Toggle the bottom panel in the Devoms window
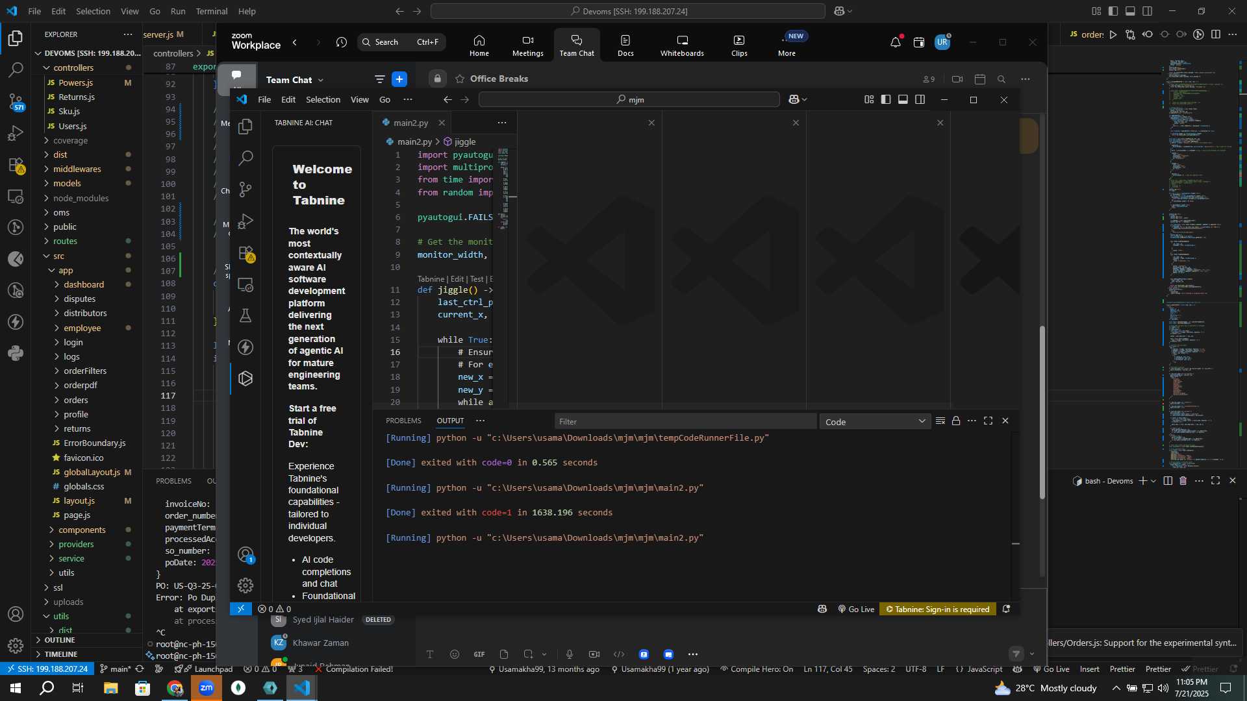The image size is (1247, 701). [1130, 11]
